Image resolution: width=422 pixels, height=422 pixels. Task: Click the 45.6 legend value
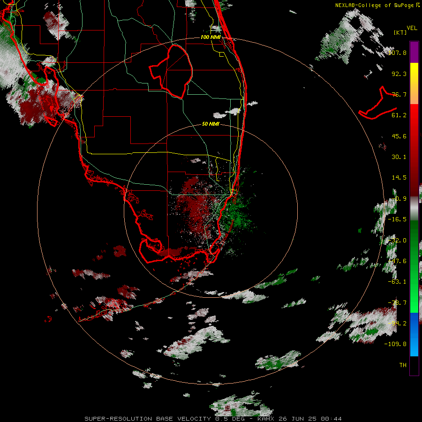(399, 136)
